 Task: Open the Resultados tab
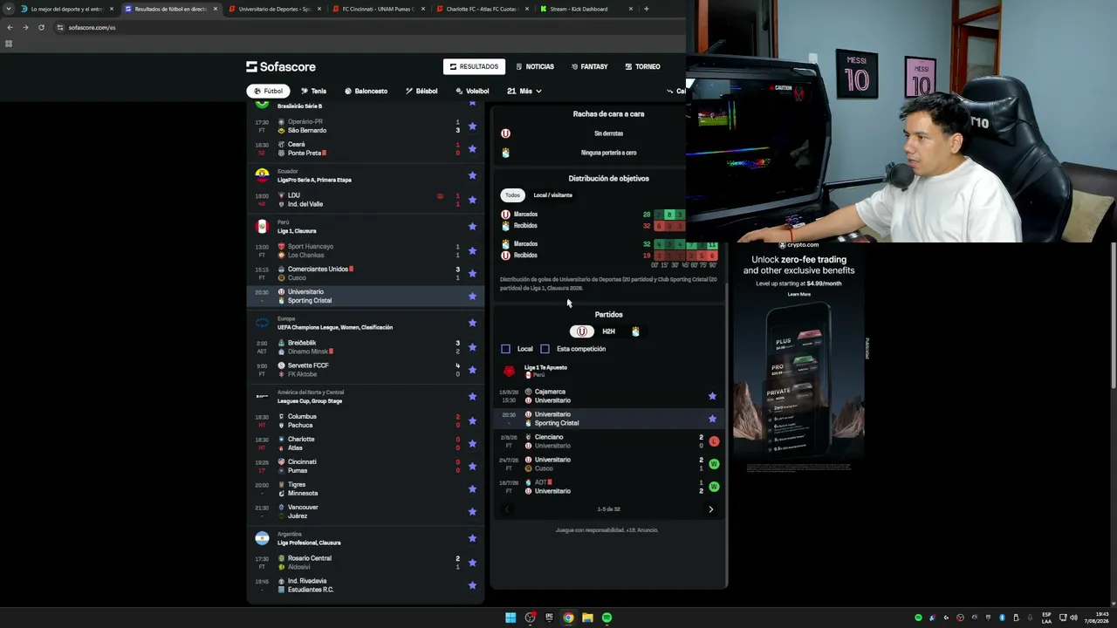(474, 66)
